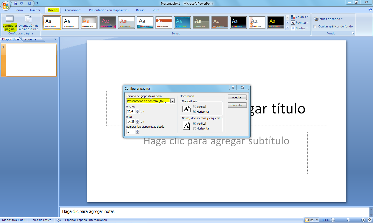Viewport: 373px width, 223px height.
Task: Increase the Ancho value with up arrow
Action: [x=138, y=110]
